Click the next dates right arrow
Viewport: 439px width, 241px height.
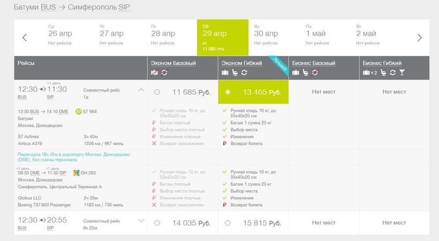coord(419,37)
